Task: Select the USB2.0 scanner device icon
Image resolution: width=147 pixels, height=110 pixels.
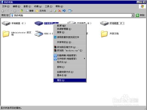Action: click(x=39, y=33)
